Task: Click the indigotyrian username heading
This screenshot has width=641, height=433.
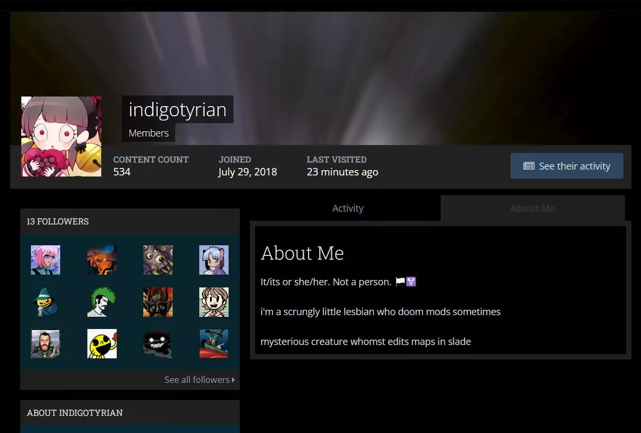Action: tap(177, 109)
